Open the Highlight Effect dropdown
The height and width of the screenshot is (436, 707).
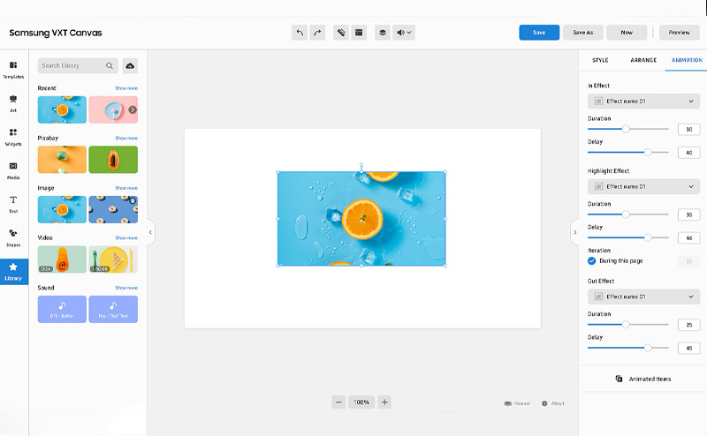(643, 187)
